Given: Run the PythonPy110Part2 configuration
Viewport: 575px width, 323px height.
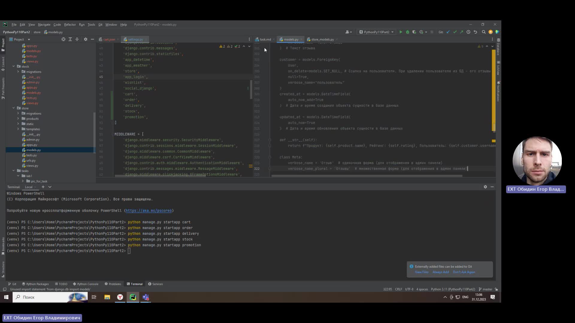Looking at the screenshot, I should coord(401,32).
